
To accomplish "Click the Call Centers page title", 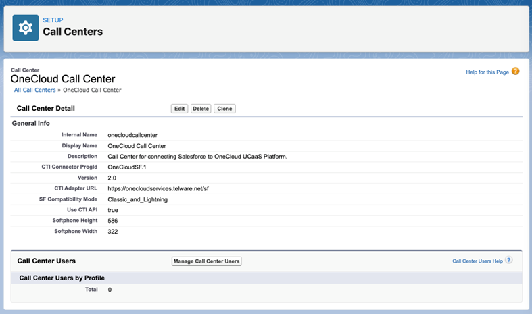I will (x=72, y=32).
